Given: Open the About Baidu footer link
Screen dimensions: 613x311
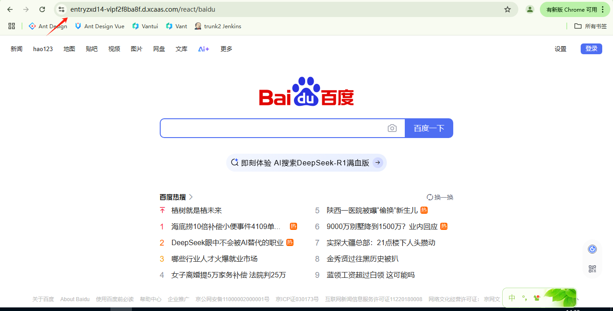Looking at the screenshot, I should click(x=75, y=299).
